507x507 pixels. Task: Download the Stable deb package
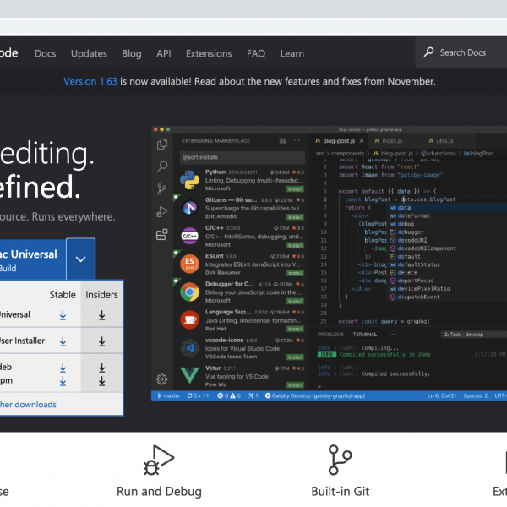63,368
